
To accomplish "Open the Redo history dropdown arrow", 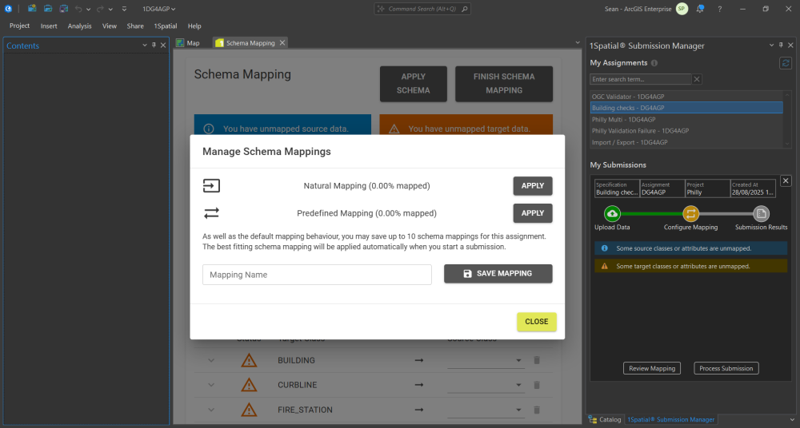I will tap(110, 9).
